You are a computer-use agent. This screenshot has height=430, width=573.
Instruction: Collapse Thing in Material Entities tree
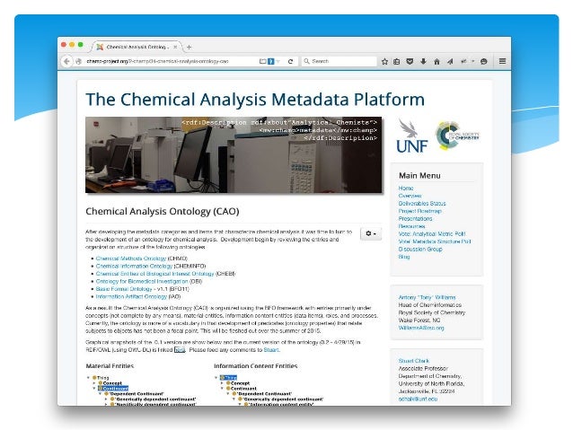click(x=88, y=378)
